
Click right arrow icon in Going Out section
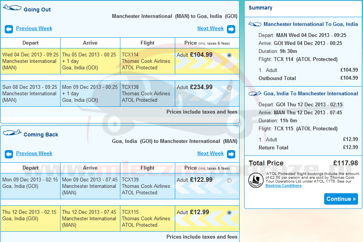(231, 29)
